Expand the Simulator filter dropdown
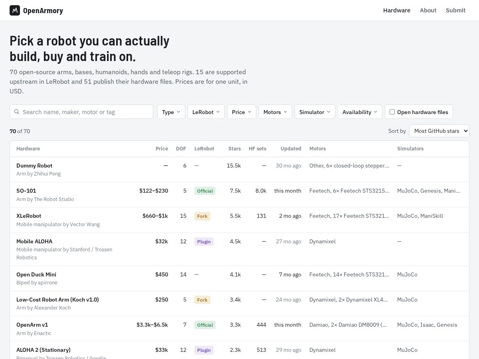 [315, 112]
